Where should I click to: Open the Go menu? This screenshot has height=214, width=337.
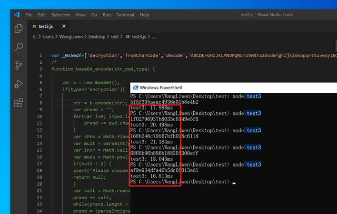[x=94, y=15]
